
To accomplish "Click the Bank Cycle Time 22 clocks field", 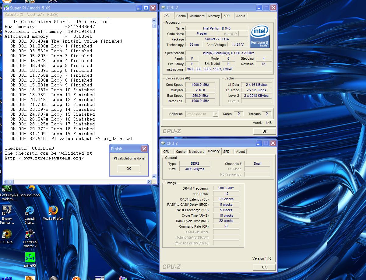I will coord(226,221).
